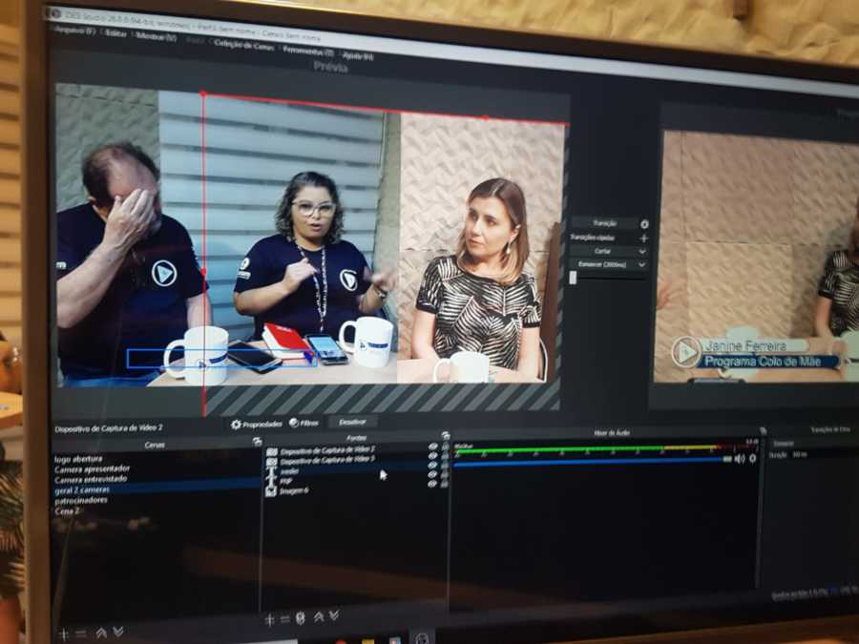Pop out the Fontes dock
Viewport: 859px width, 644px height.
pyautogui.click(x=446, y=436)
